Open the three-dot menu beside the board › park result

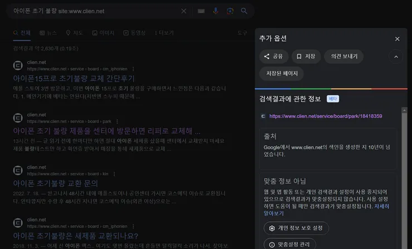pos(117,121)
